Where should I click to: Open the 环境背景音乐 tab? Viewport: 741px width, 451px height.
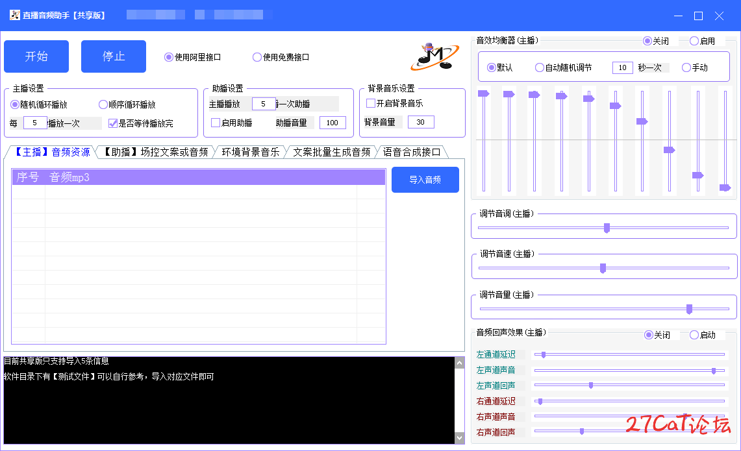[251, 152]
